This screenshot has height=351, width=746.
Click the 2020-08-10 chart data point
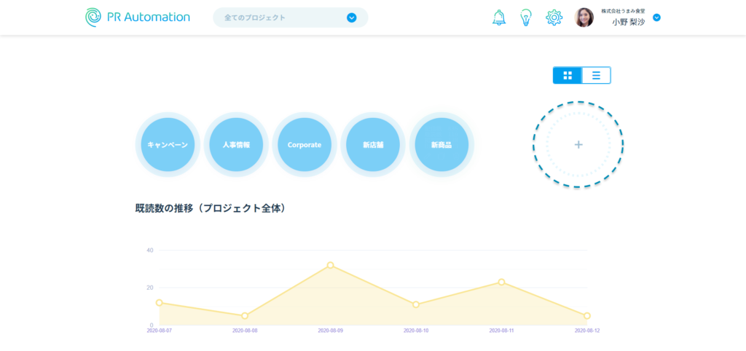416,304
